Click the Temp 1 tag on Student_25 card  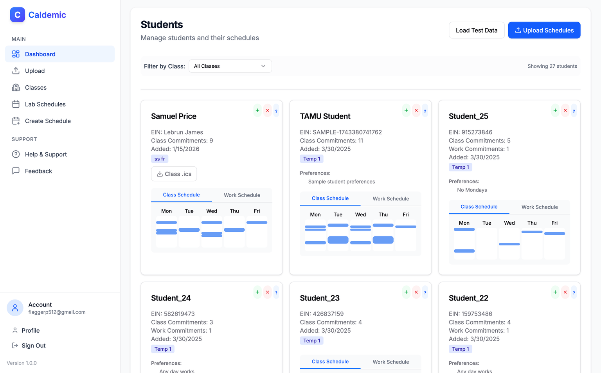(461, 167)
